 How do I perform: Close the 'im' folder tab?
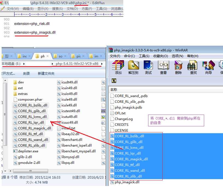click(x=101, y=56)
